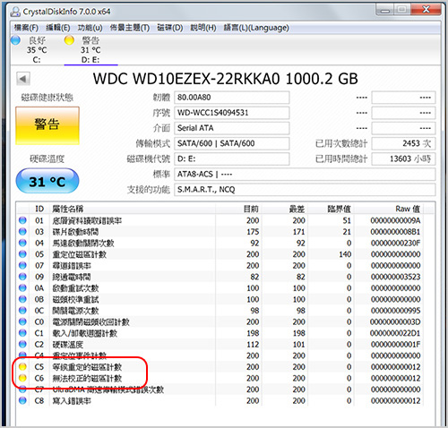Click the yellow 警告 health status button
The height and width of the screenshot is (428, 448).
click(x=47, y=125)
